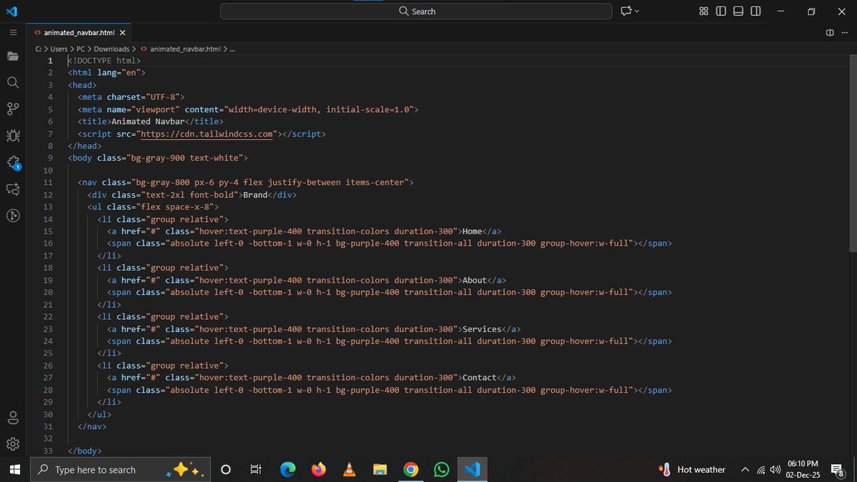Click the Accounts icon in the activity bar
This screenshot has height=482, width=857.
(12, 417)
